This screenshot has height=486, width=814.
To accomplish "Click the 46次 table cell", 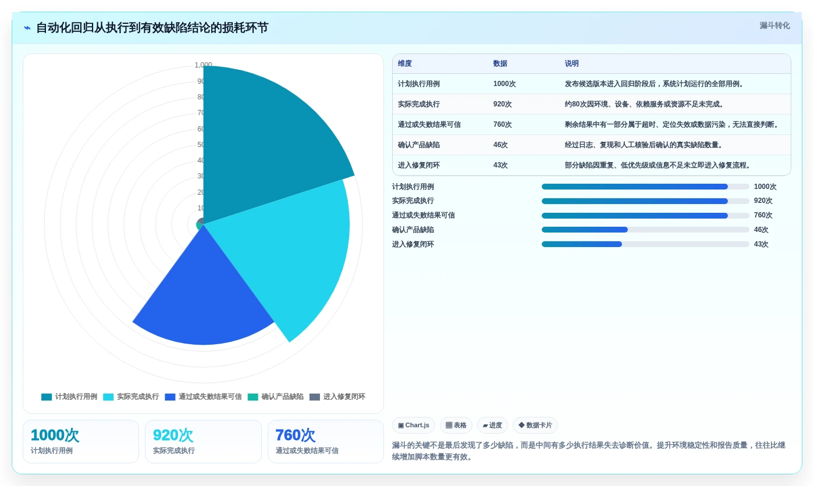I will tap(500, 145).
